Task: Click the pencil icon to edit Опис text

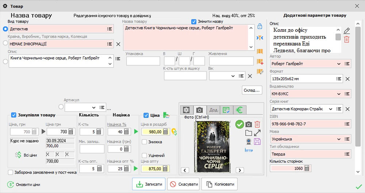Action: [x=347, y=31]
